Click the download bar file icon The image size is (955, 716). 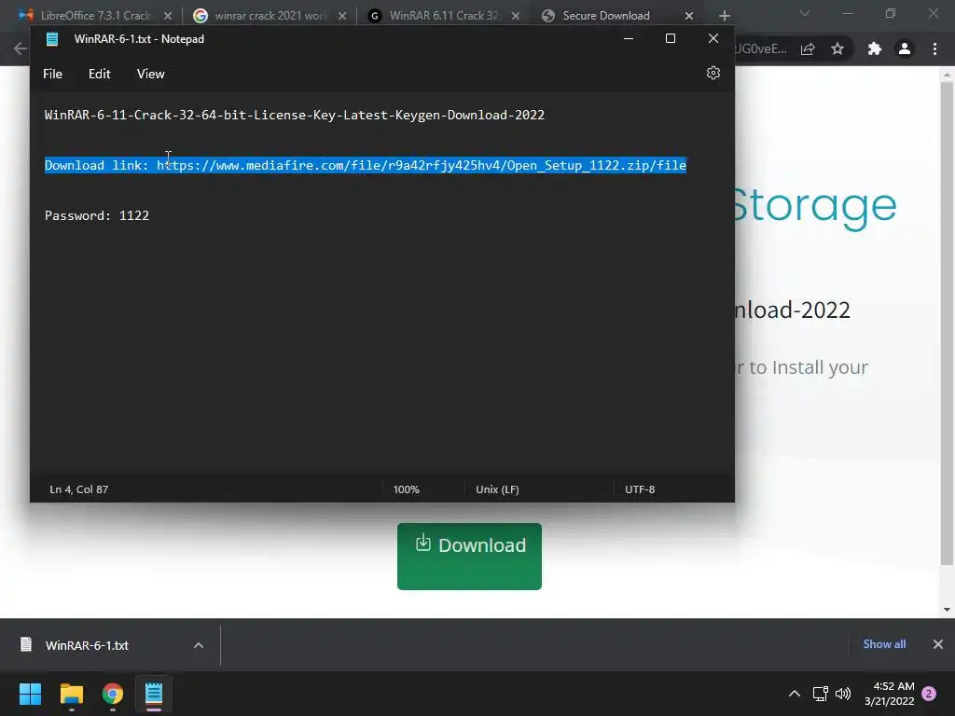[26, 644]
